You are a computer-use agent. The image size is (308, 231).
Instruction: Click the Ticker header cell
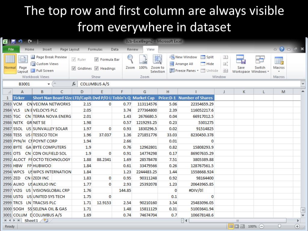tap(22, 98)
